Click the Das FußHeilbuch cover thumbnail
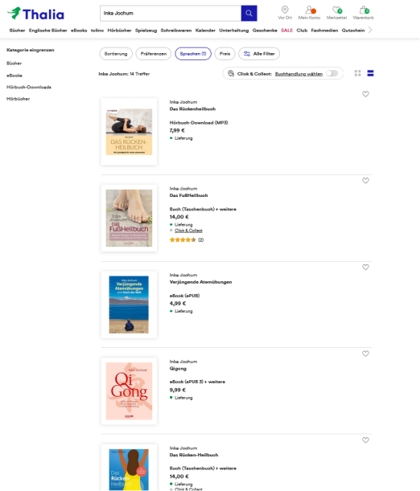Screen dimensions: 420x491 (x=129, y=219)
